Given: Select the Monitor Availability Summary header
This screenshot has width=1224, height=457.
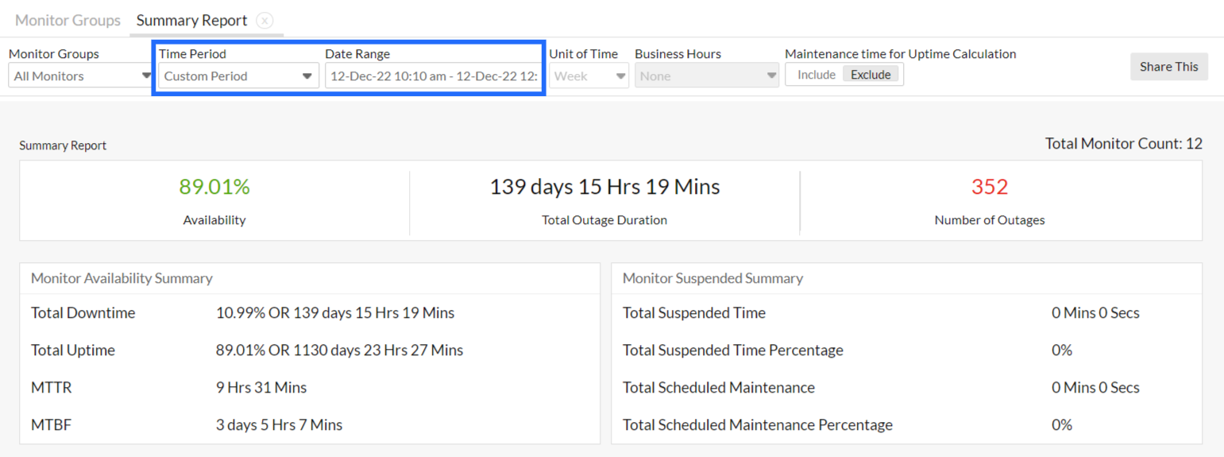Looking at the screenshot, I should [x=122, y=278].
